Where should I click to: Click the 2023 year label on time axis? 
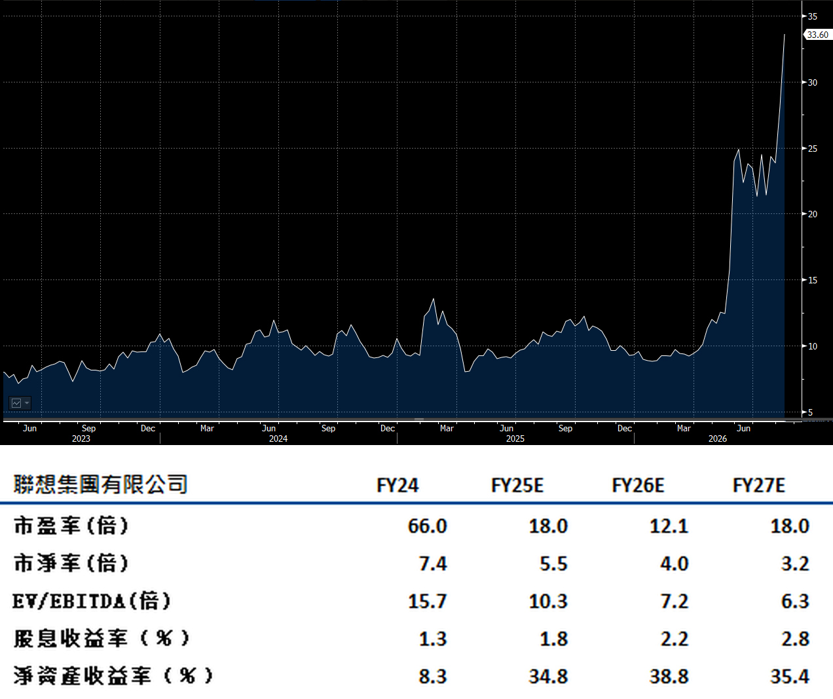tap(81, 439)
